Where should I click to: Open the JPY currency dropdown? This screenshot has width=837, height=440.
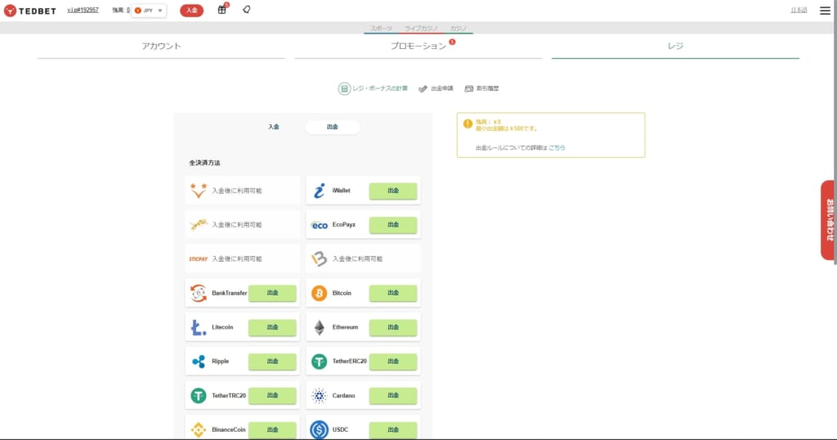(x=149, y=10)
